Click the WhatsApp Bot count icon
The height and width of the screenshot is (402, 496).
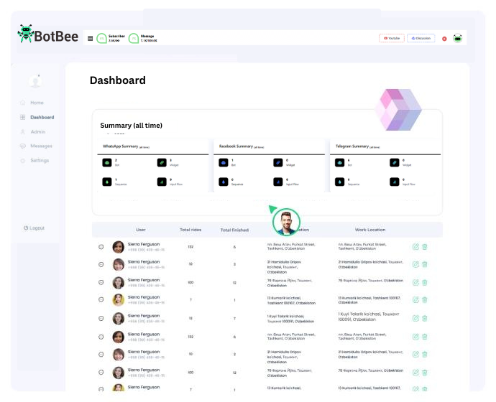[106, 162]
